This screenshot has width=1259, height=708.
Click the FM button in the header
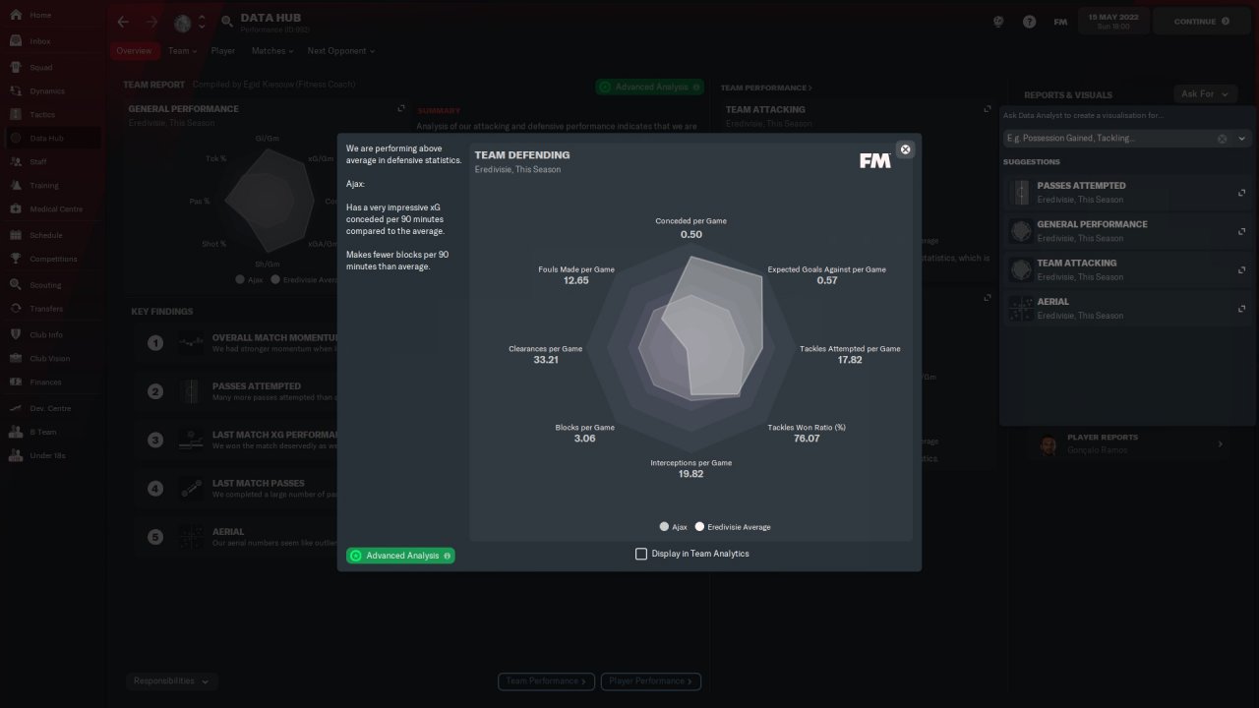point(1060,22)
